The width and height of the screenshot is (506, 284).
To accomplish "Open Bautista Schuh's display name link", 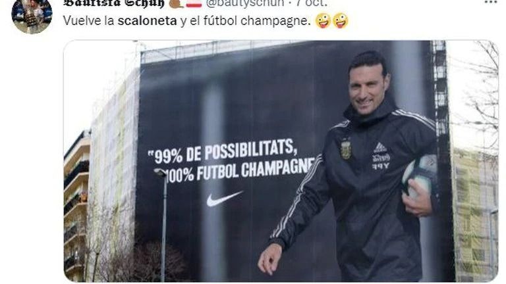I will (x=113, y=3).
